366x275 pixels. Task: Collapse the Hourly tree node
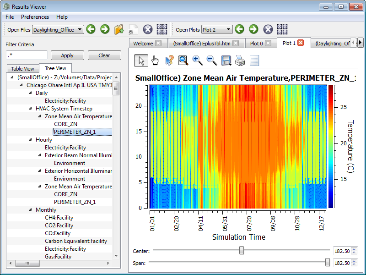(x=30, y=139)
